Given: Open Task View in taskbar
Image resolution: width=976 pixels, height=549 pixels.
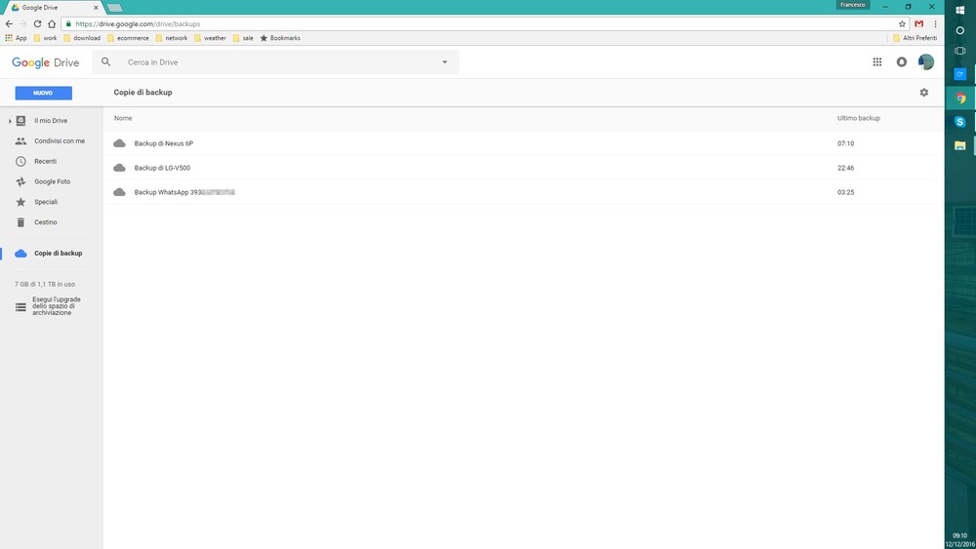Looking at the screenshot, I should (959, 51).
